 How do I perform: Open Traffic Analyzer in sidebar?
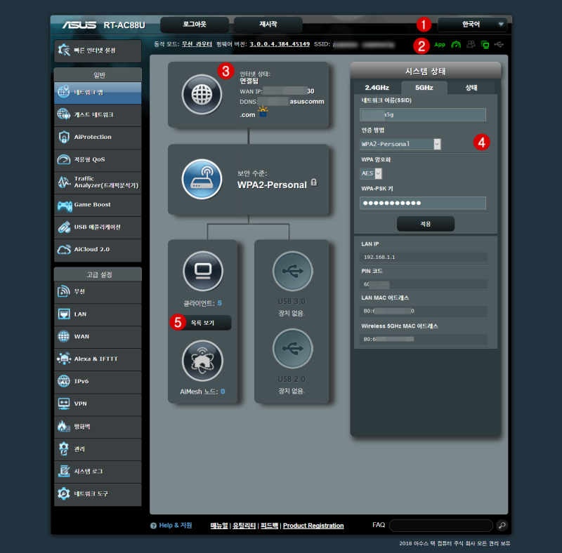coord(98,182)
